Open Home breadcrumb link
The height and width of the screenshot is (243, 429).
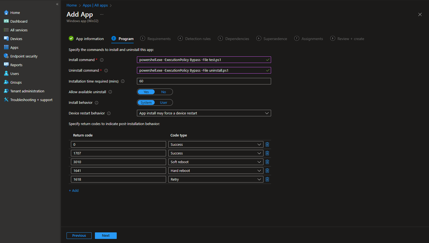[x=72, y=5]
